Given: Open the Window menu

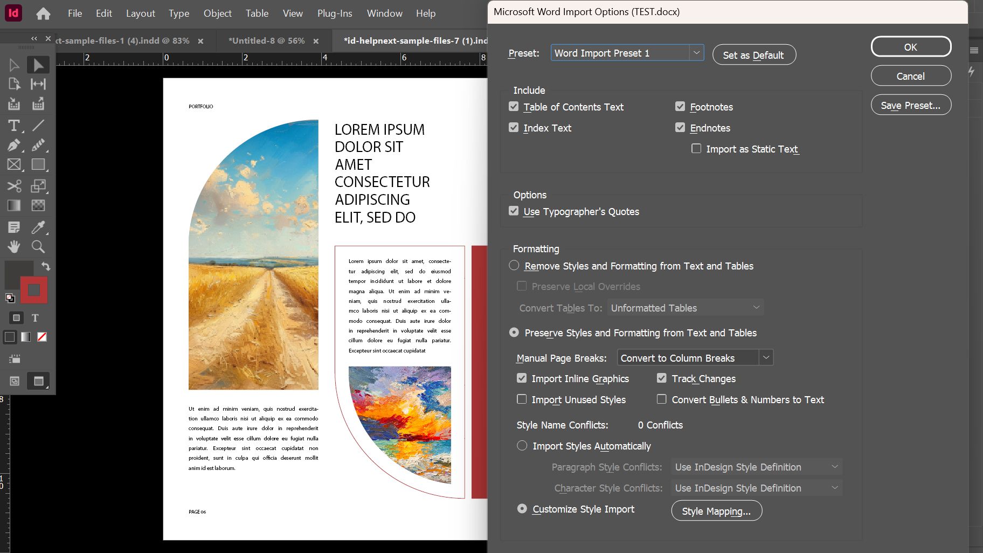Looking at the screenshot, I should 385,13.
